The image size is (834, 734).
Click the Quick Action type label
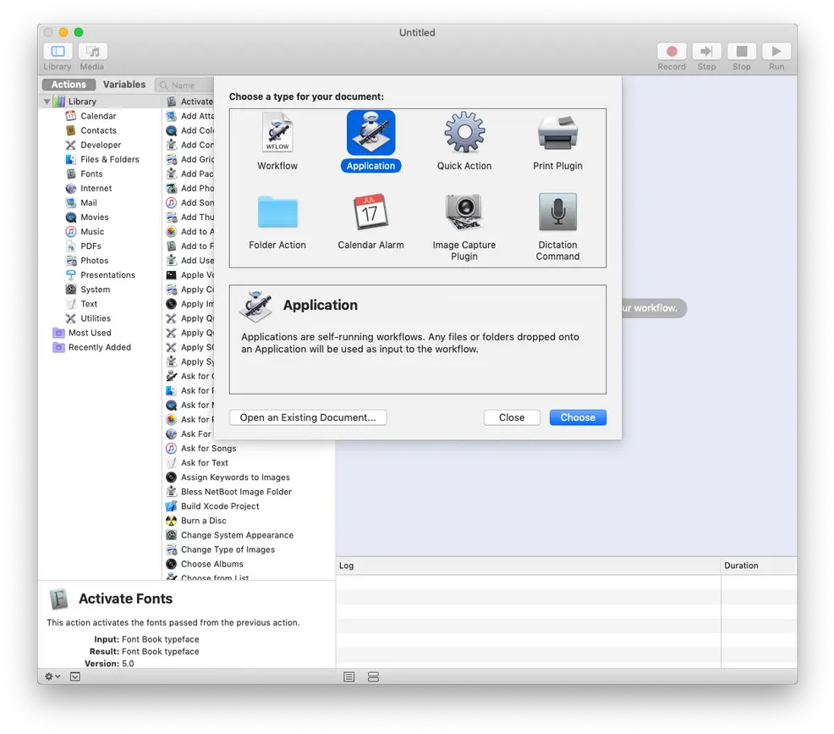point(464,166)
